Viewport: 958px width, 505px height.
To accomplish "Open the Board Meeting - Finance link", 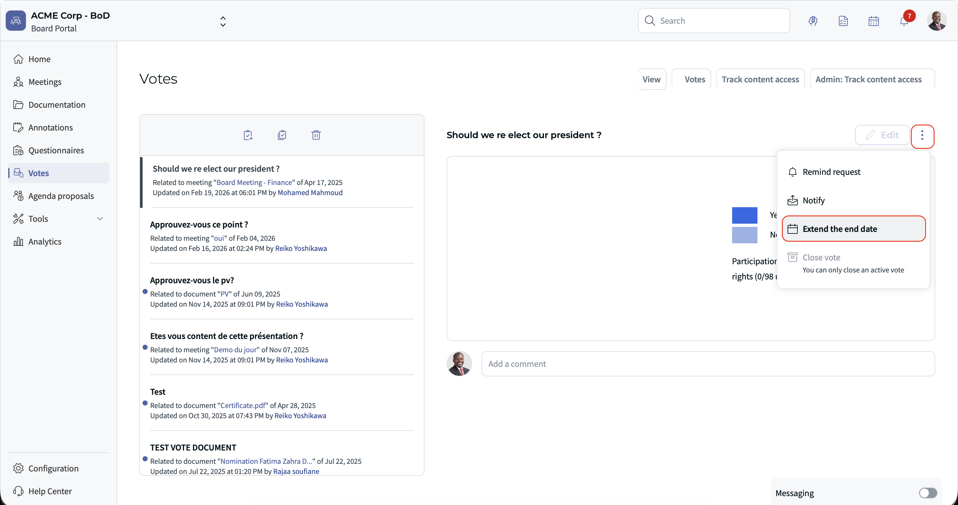I will [x=254, y=182].
